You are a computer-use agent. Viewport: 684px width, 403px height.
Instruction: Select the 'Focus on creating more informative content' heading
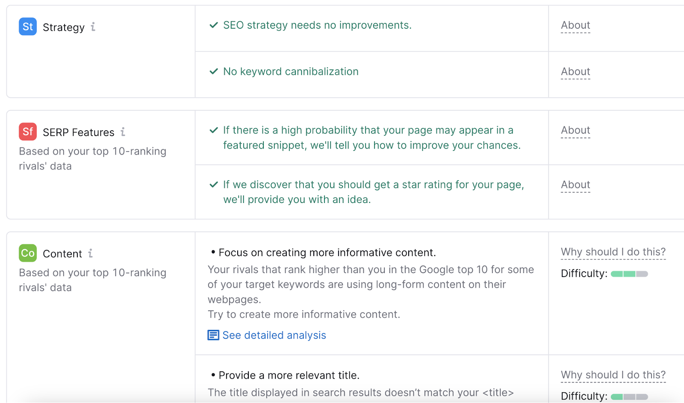[327, 252]
